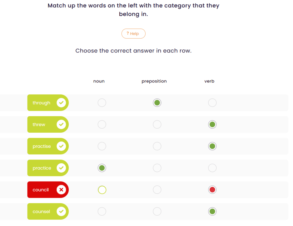Screen dimensions: 293x226
Task: Click the 'noun' column header
Action: click(x=99, y=81)
